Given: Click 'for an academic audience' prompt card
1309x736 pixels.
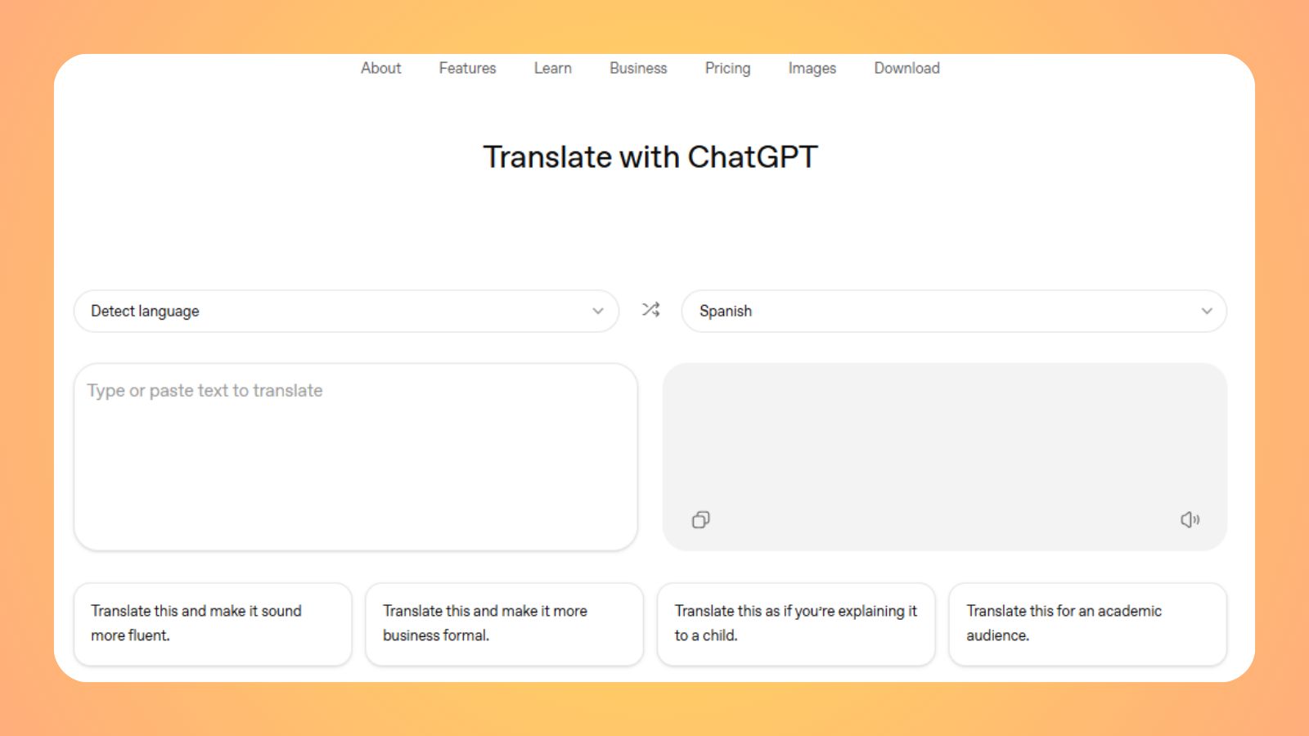Looking at the screenshot, I should click(1087, 623).
